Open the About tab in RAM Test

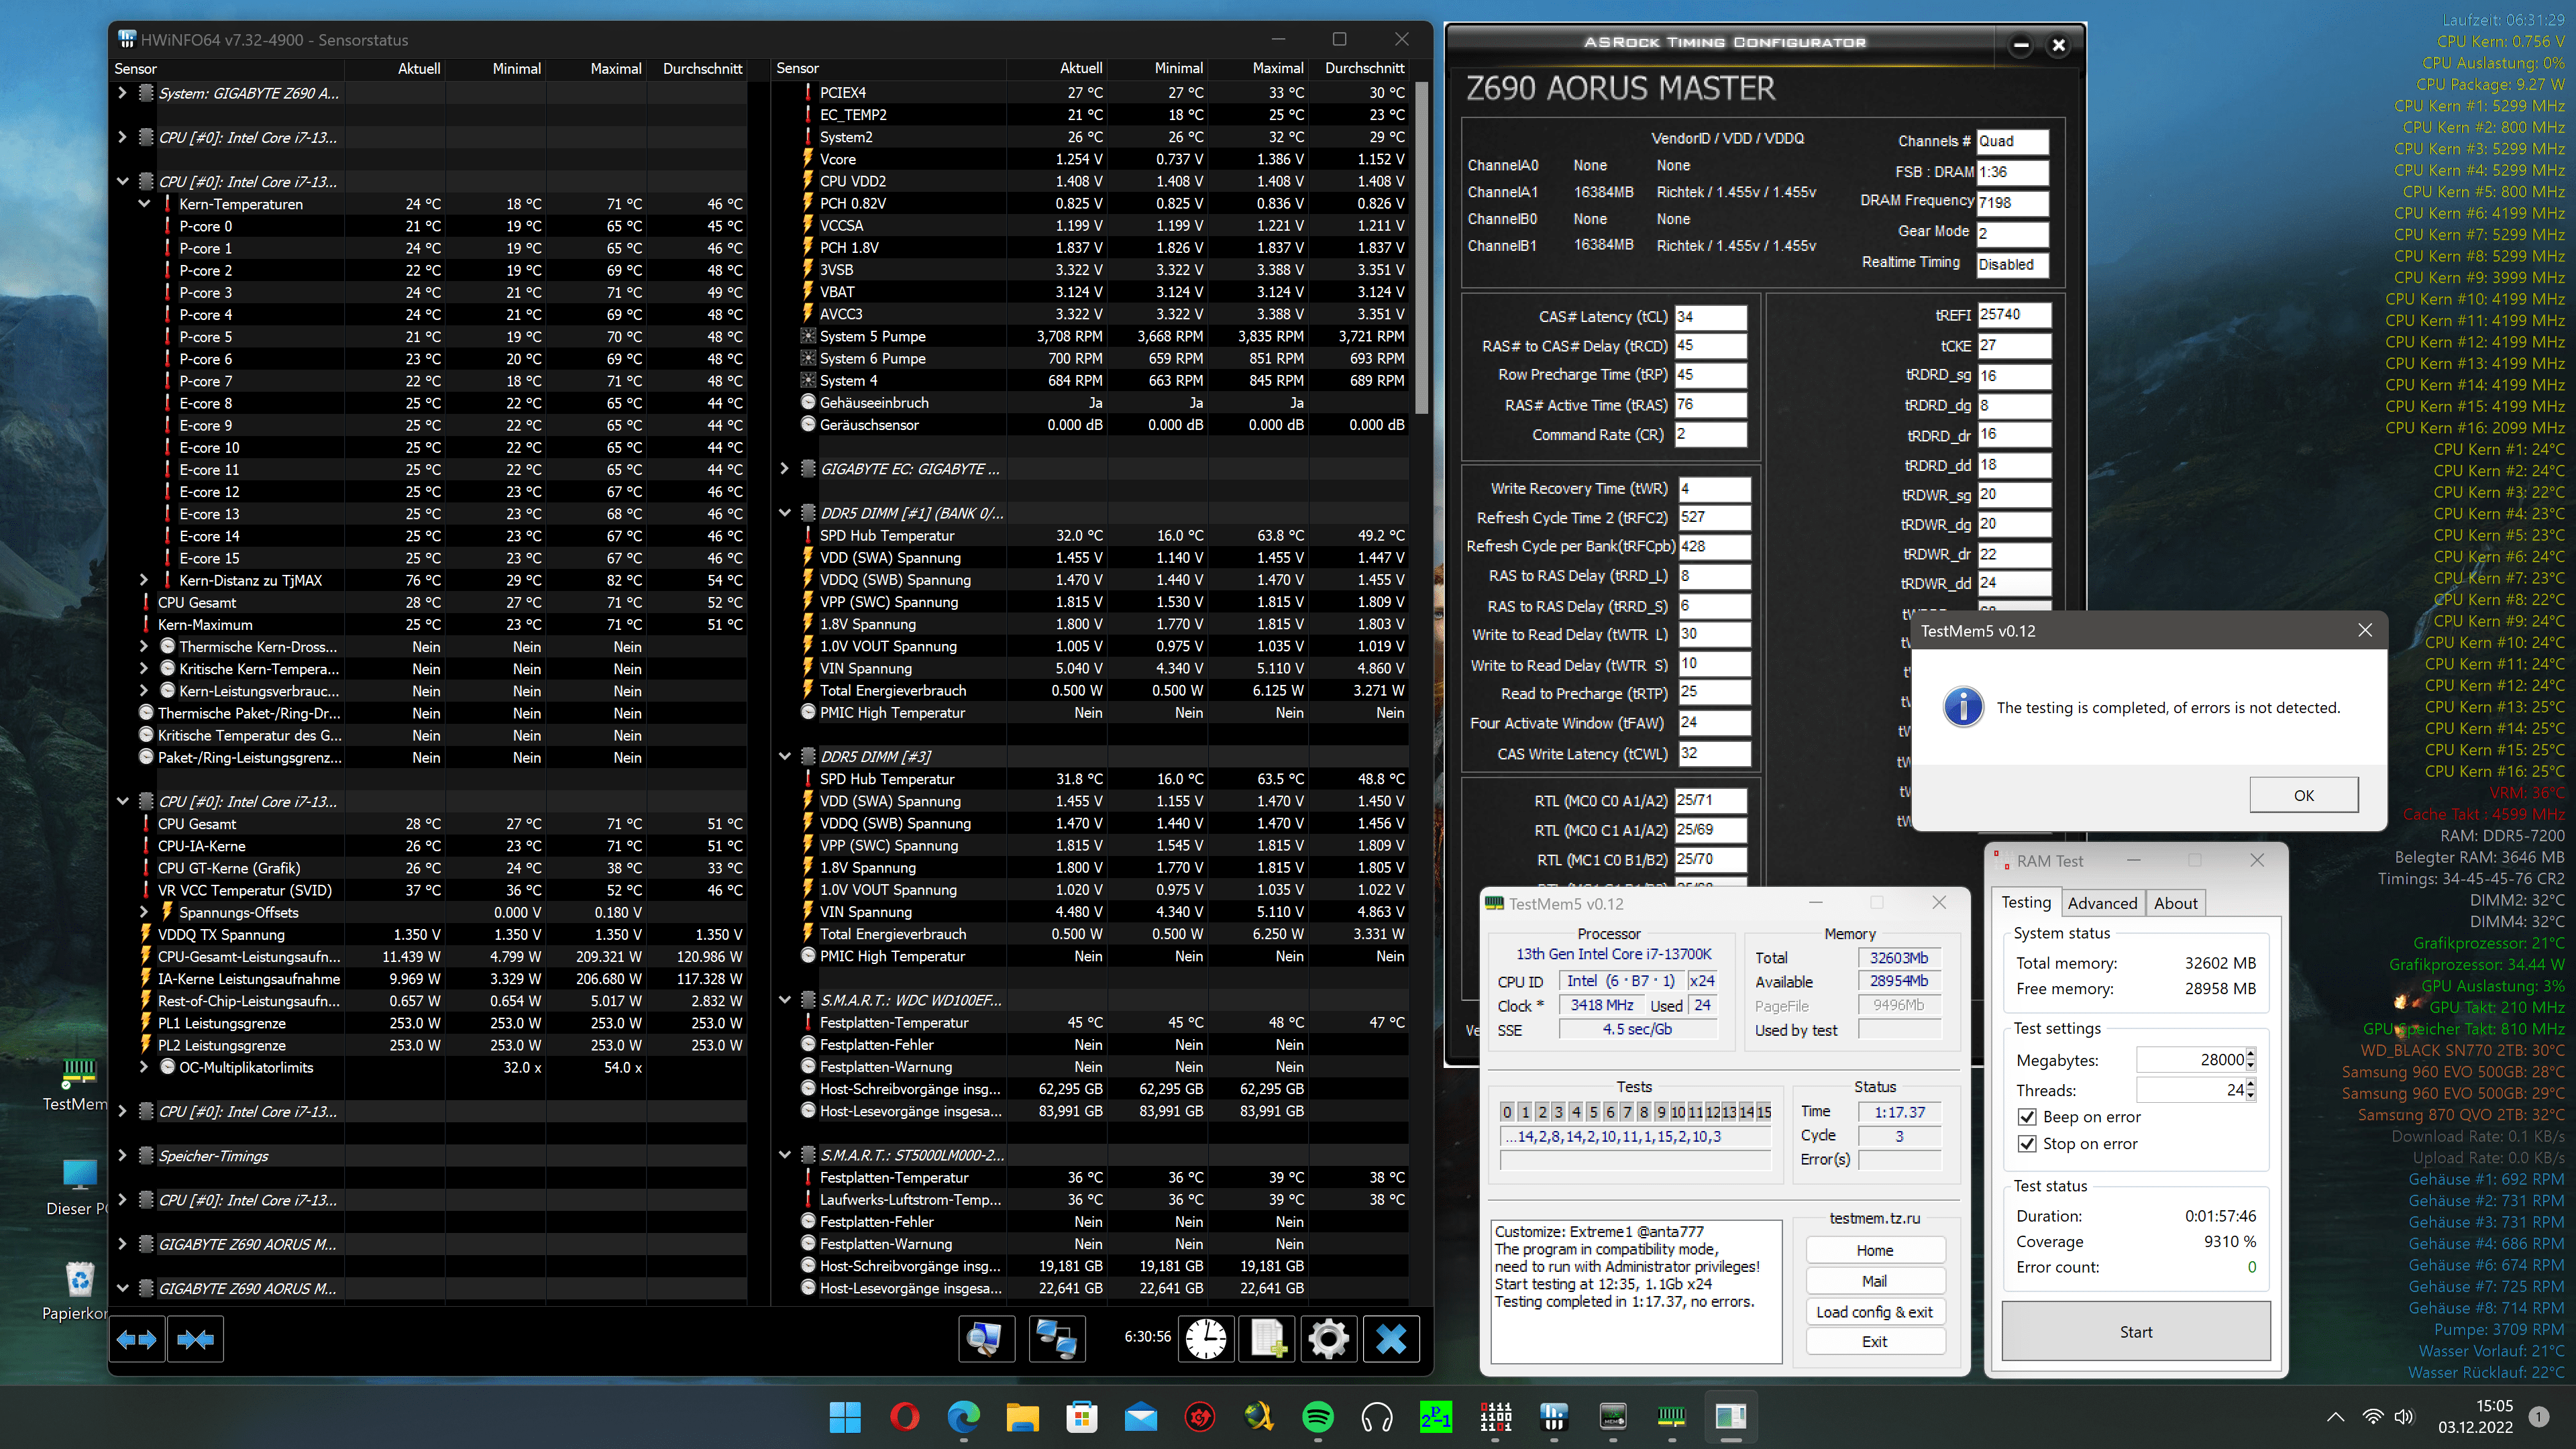pos(2175,903)
